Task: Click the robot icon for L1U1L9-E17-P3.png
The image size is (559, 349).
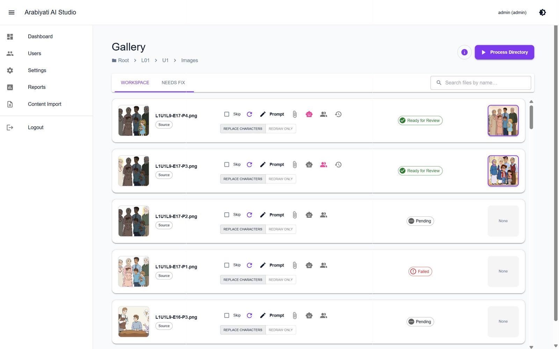Action: (309, 165)
